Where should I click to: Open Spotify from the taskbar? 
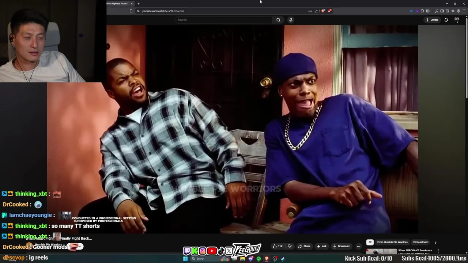coord(258,259)
